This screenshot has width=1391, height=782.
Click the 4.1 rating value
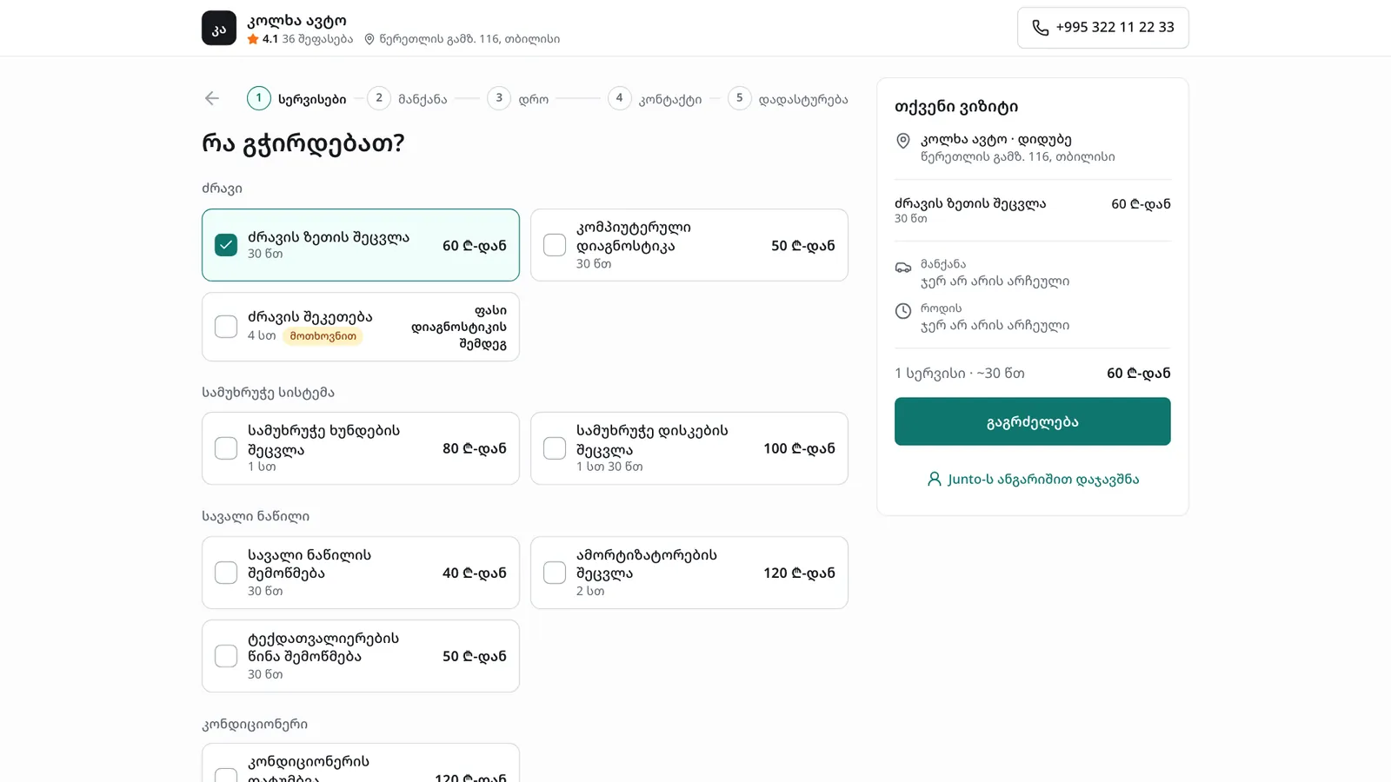click(x=270, y=39)
